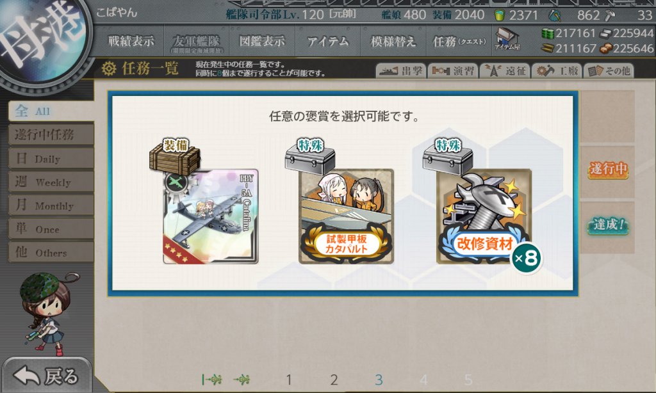Filter quests by 遠征 expedition tab
656x393 pixels.
[505, 71]
